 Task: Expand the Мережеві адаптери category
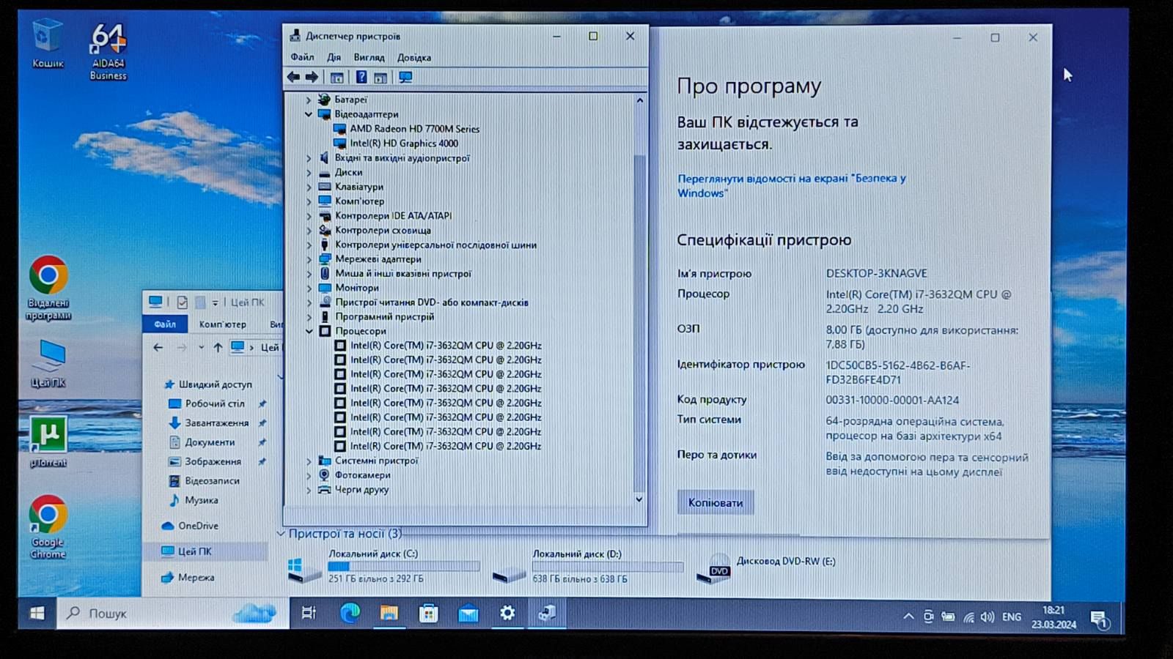click(x=309, y=259)
